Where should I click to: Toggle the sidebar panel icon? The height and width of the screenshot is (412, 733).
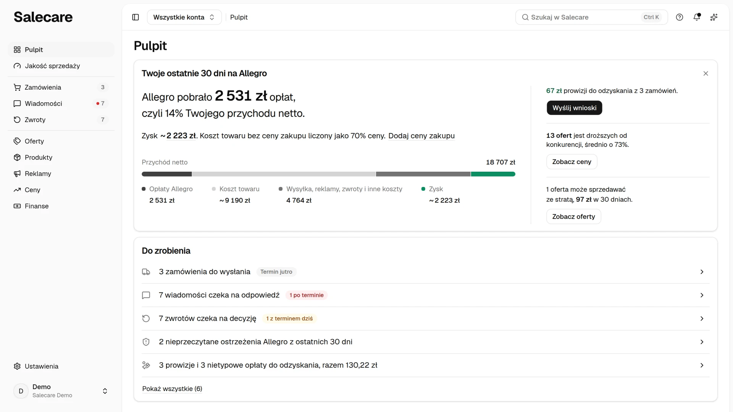tap(136, 17)
